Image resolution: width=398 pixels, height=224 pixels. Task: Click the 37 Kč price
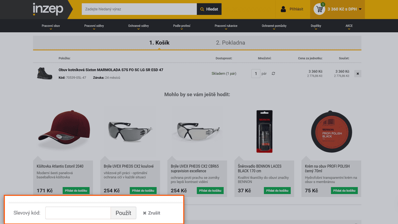click(244, 191)
